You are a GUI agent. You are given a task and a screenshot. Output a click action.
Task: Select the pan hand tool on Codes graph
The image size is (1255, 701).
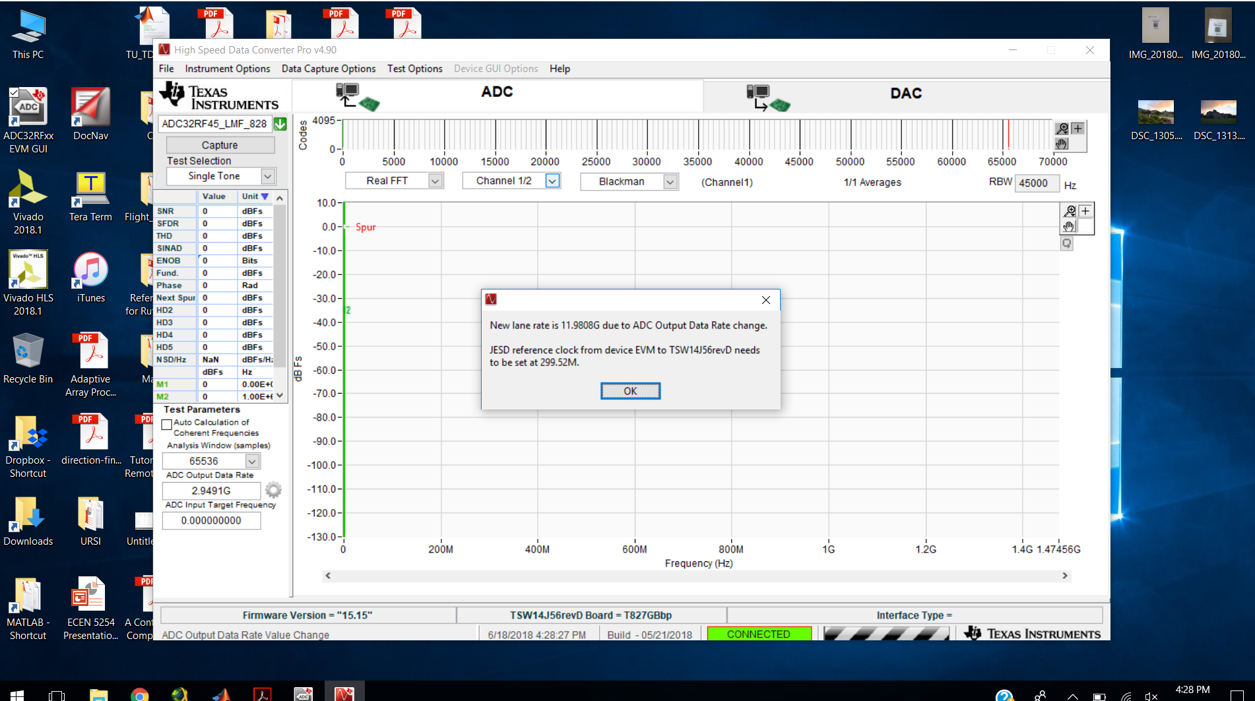(x=1062, y=143)
